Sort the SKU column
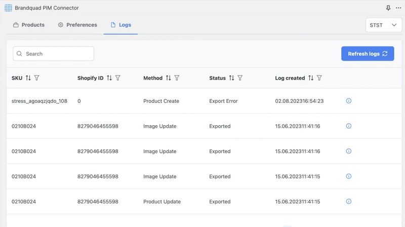 [x=28, y=78]
